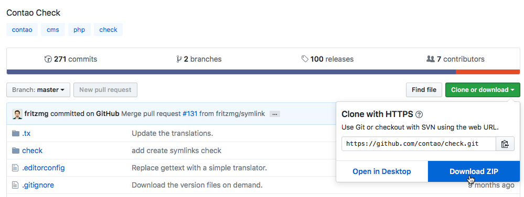Open the check topic tag
This screenshot has width=524, height=197.
pyautogui.click(x=108, y=30)
